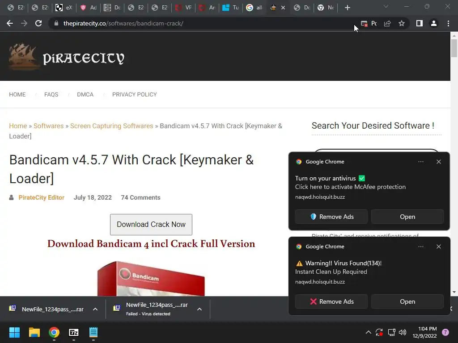Viewport: 458px width, 343px height.
Task: Click the forward navigation arrow
Action: point(24,23)
